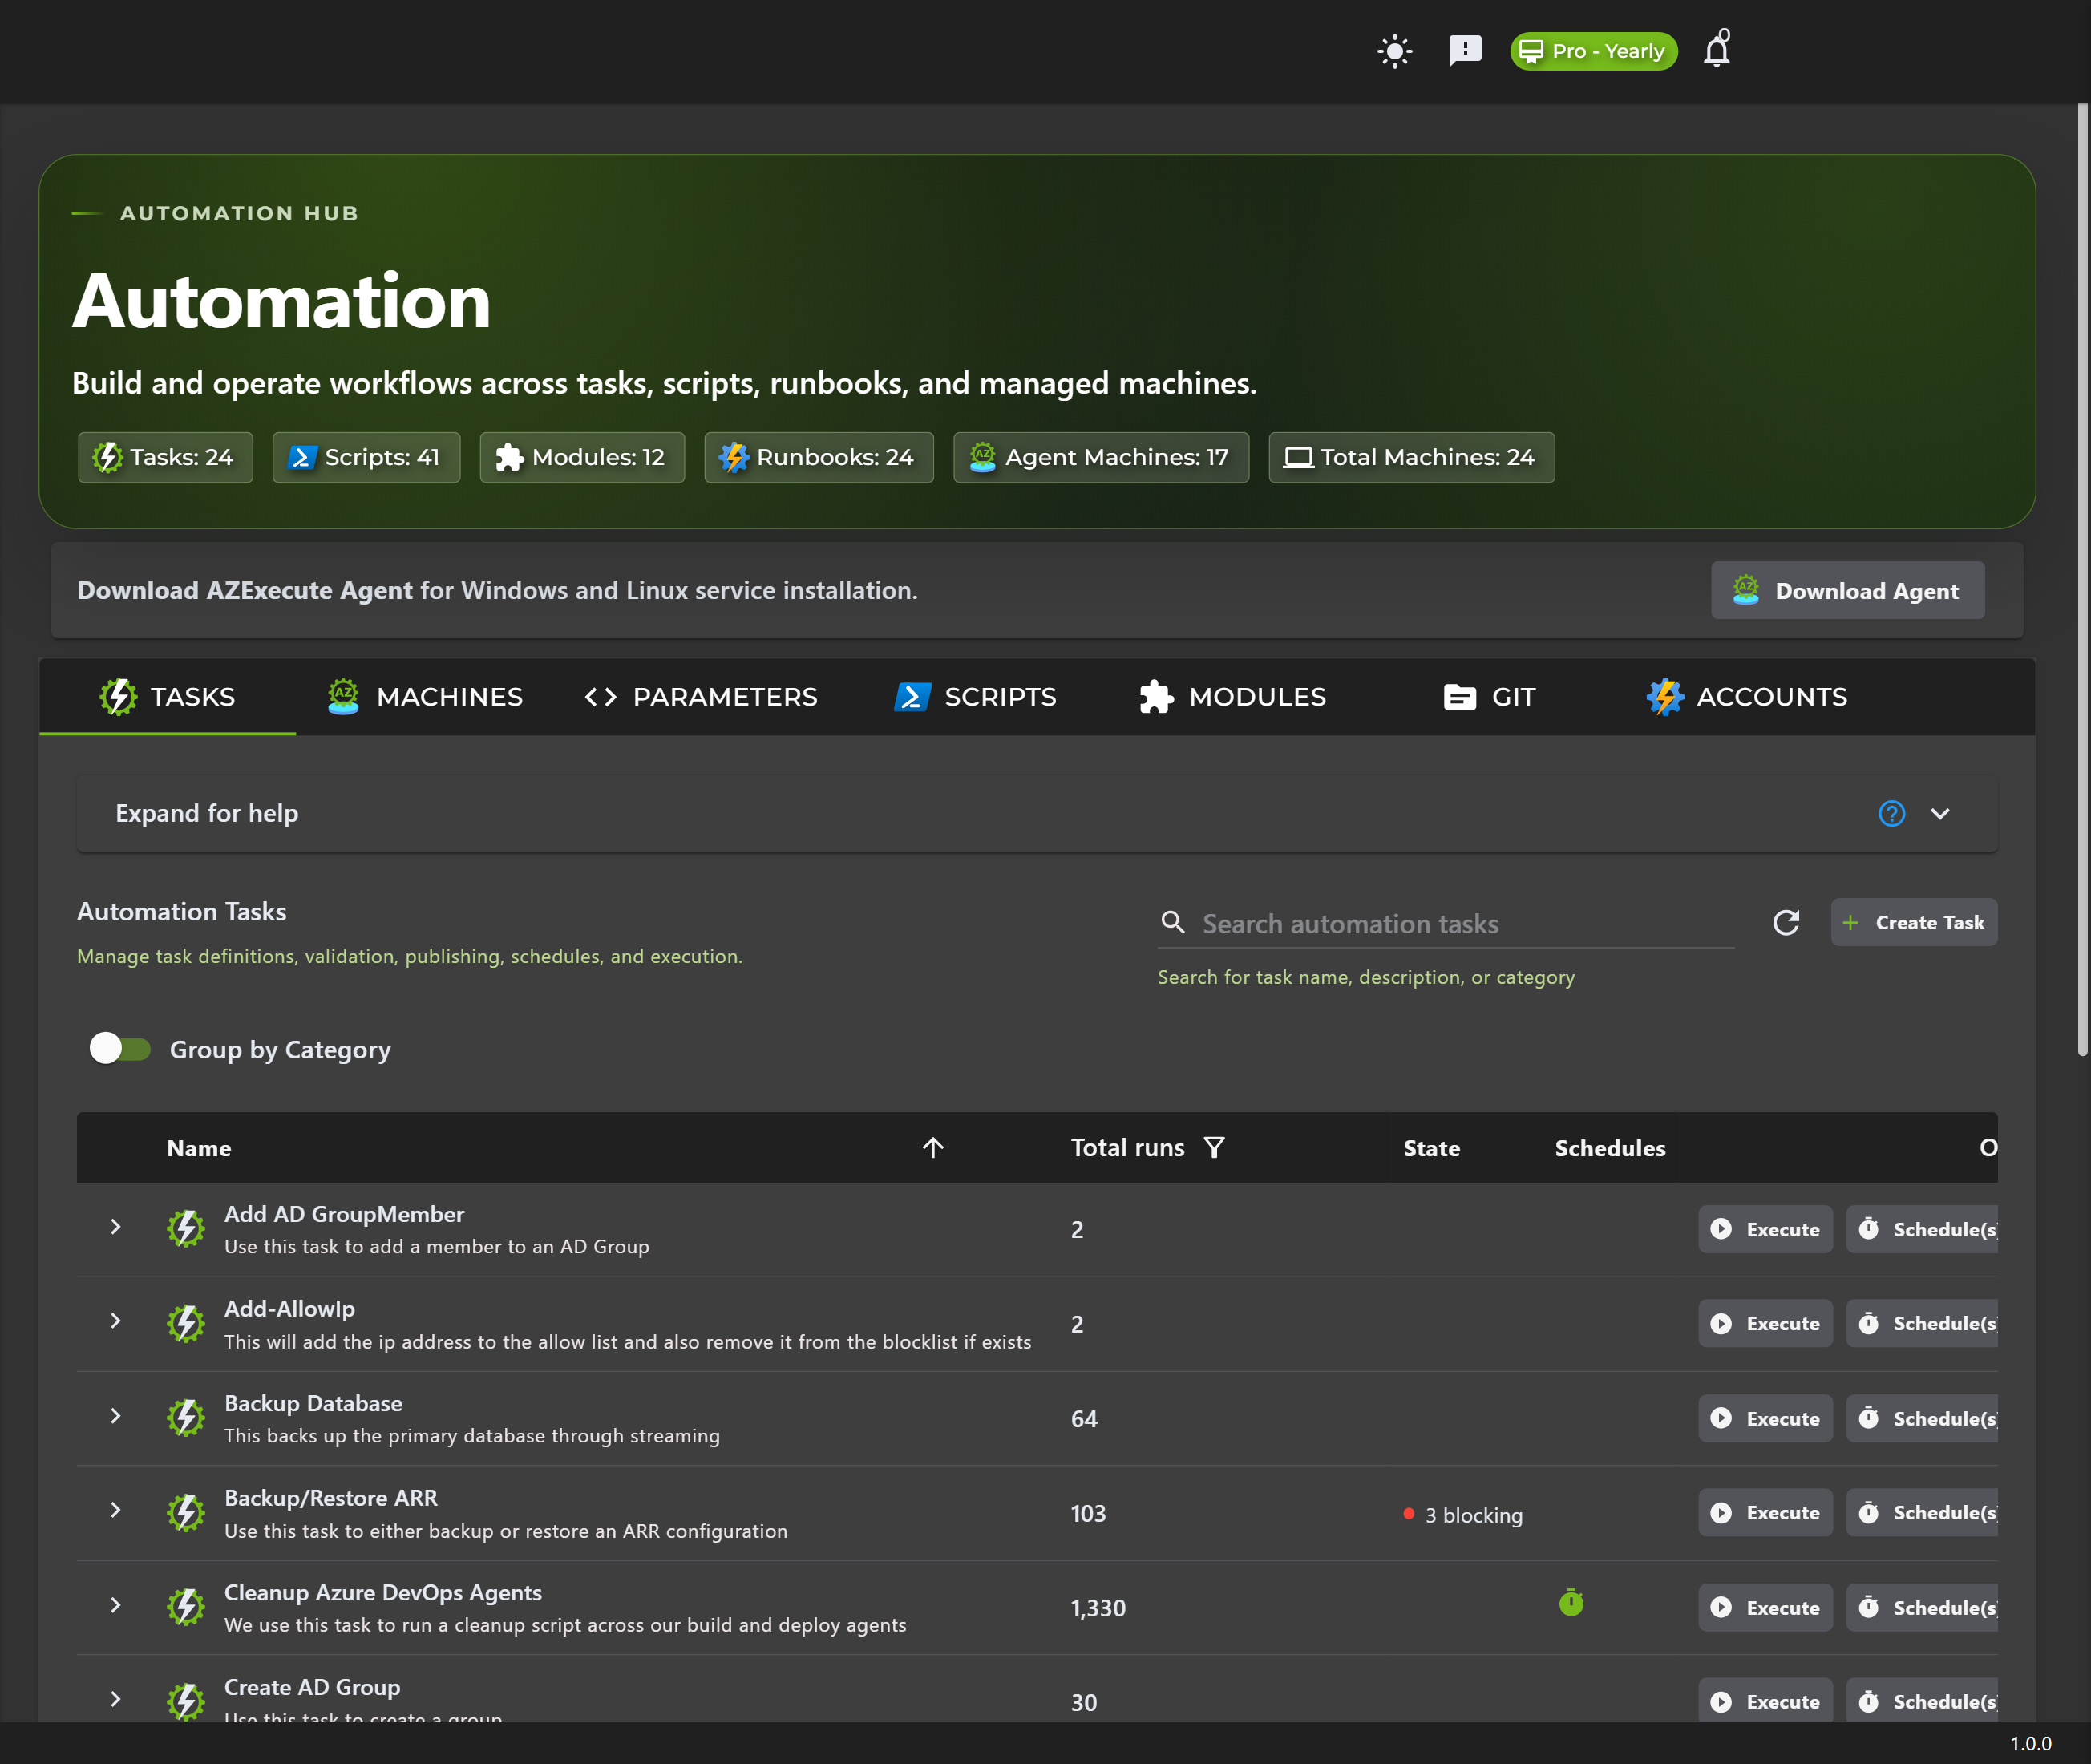The width and height of the screenshot is (2091, 1764).
Task: Click the 3 blocking state text
Action: 1473,1516
